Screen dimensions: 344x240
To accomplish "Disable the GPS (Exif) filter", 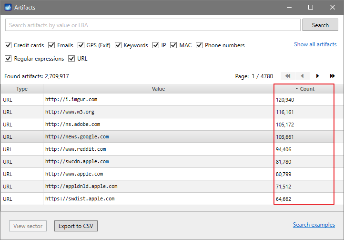I will tap(81, 45).
